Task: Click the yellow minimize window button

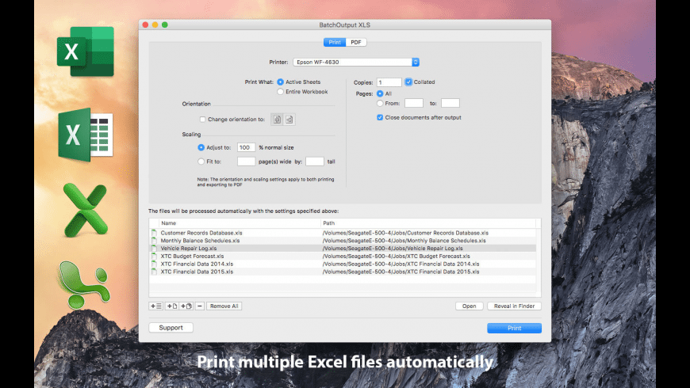Action: click(x=155, y=25)
